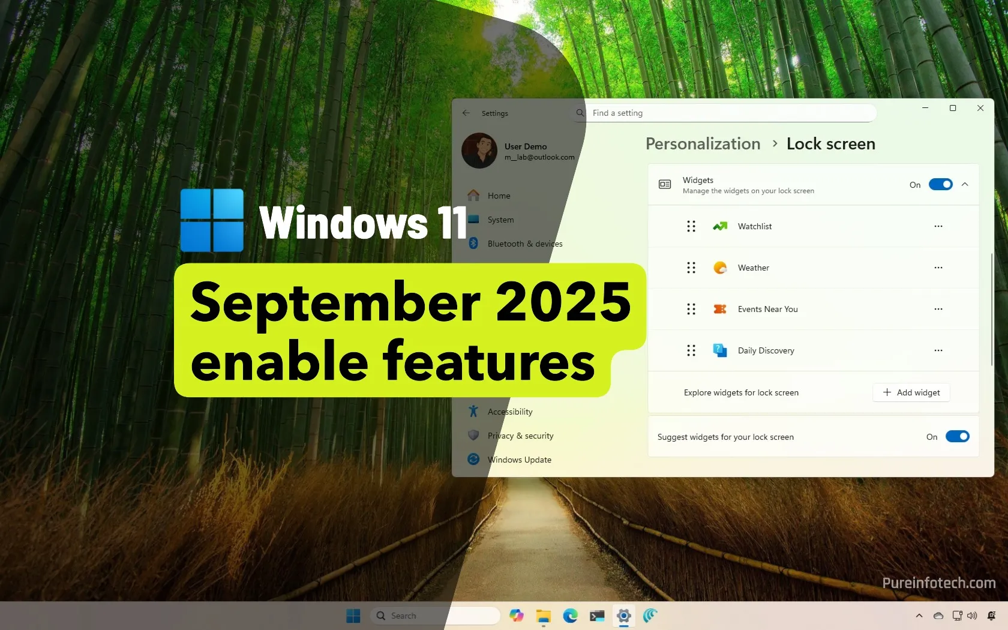
Task: Open File Explorer from the taskbar
Action: coord(544,616)
